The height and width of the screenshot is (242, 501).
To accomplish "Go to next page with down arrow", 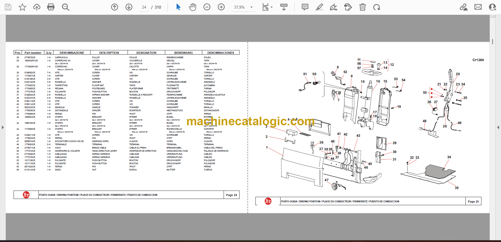I will tap(129, 7).
